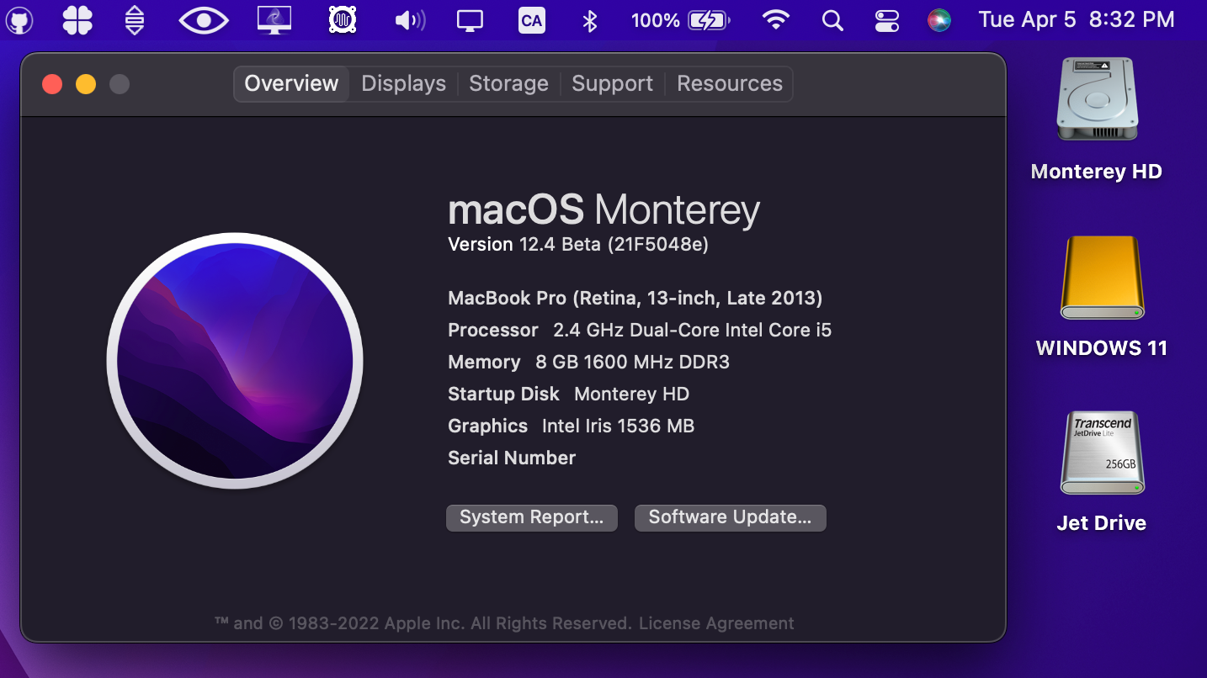Click the Software Update button
The width and height of the screenshot is (1207, 678).
[731, 517]
